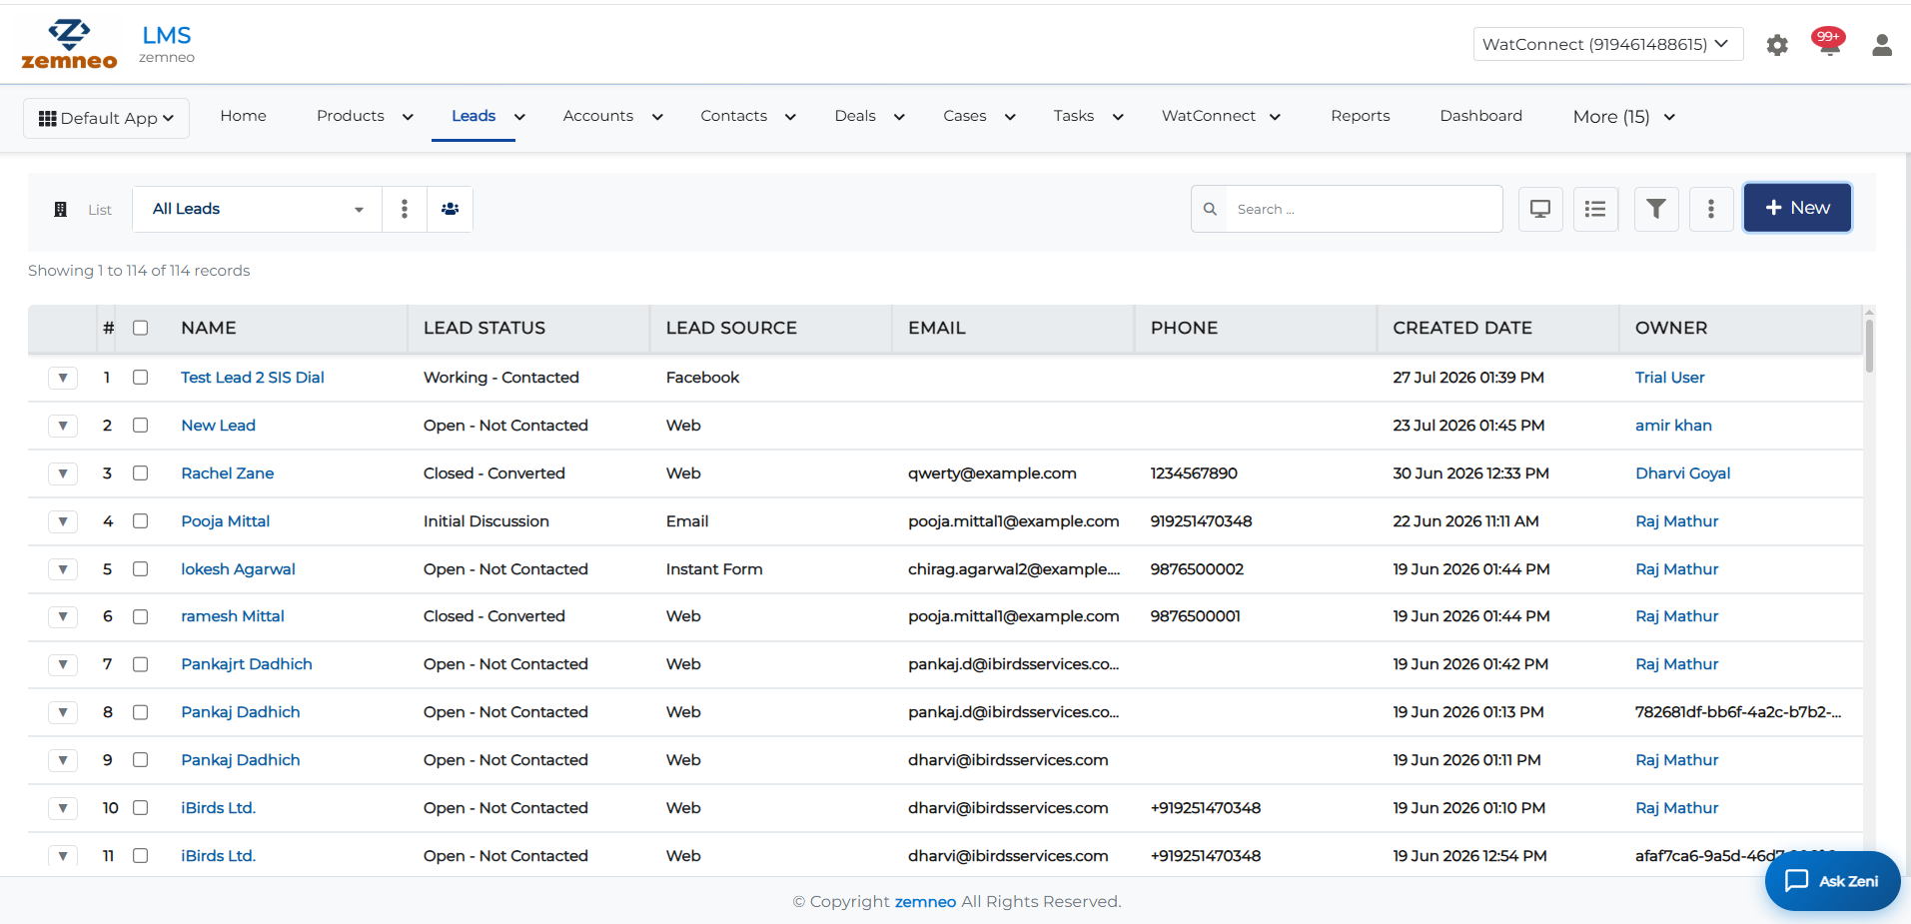The image size is (1911, 924).
Task: Go to the Home tab
Action: coord(243,116)
